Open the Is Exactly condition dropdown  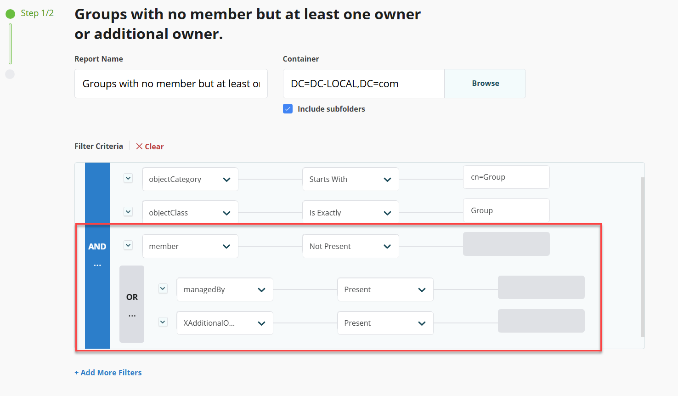350,213
